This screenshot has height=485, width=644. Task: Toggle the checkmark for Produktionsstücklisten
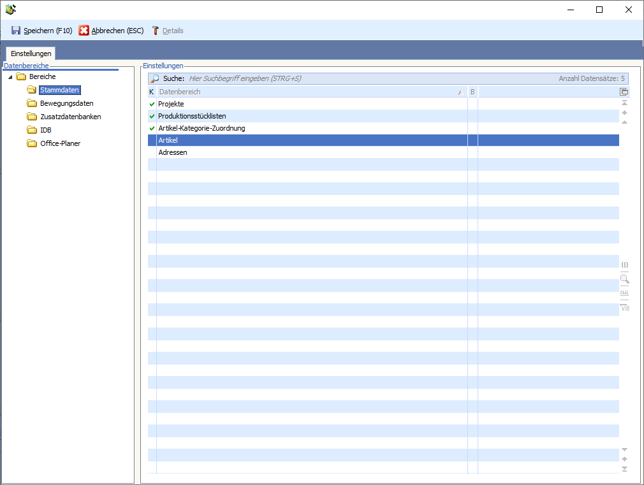point(152,116)
